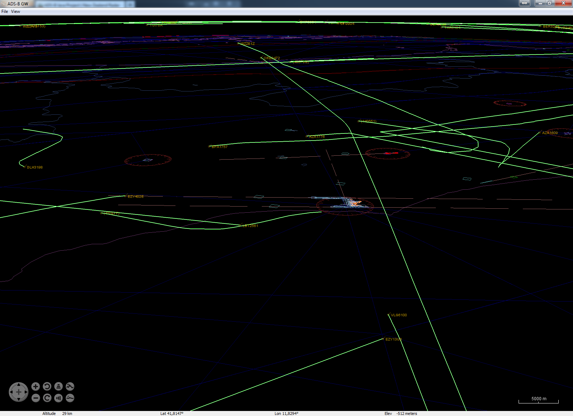Select aircraft label ORB9472
This screenshot has height=416, width=573.
tap(272, 58)
